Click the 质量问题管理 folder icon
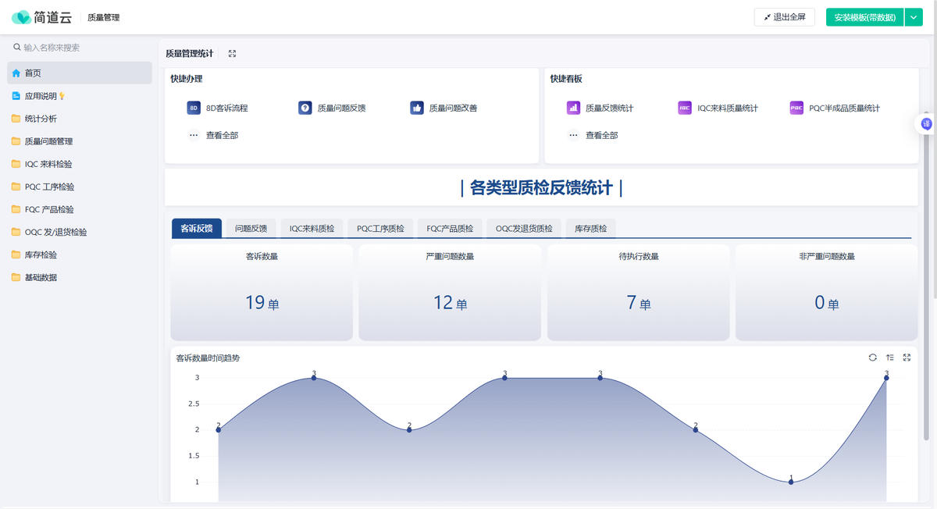Viewport: 937px width, 509px height. pos(16,141)
